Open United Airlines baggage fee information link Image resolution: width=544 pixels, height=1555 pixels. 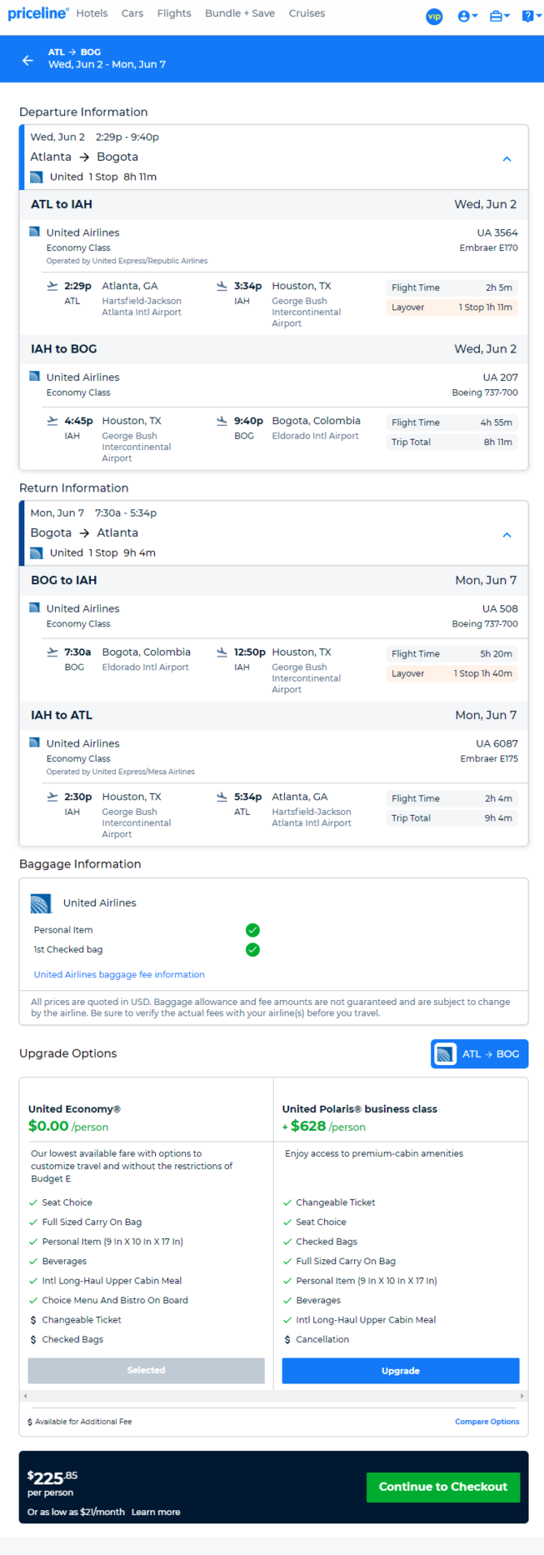click(x=119, y=975)
